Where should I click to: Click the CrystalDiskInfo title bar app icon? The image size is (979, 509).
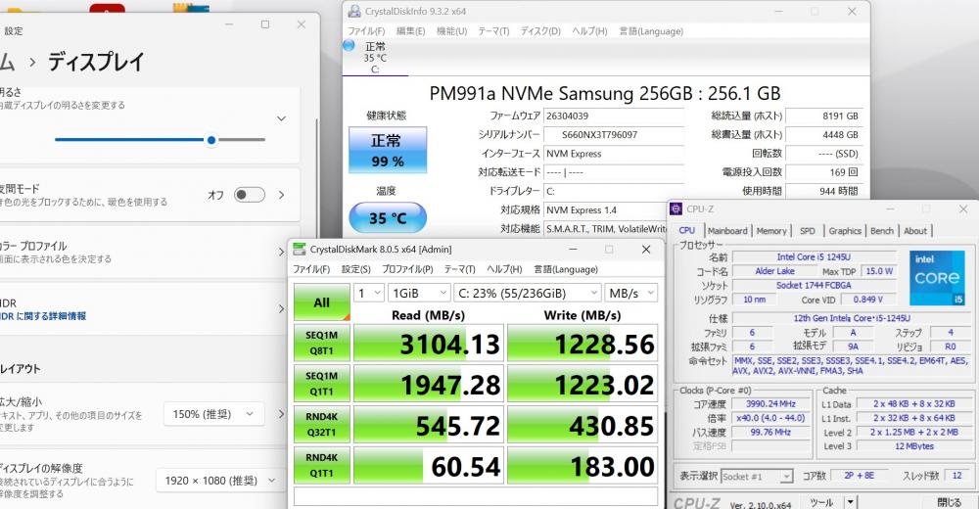pos(354,11)
